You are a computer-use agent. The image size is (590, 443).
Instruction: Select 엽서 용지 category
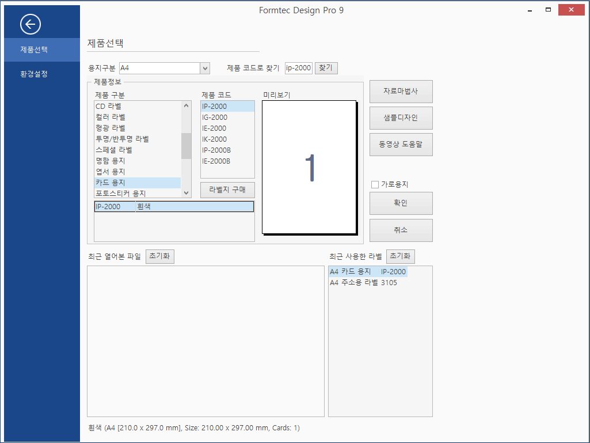click(x=138, y=172)
